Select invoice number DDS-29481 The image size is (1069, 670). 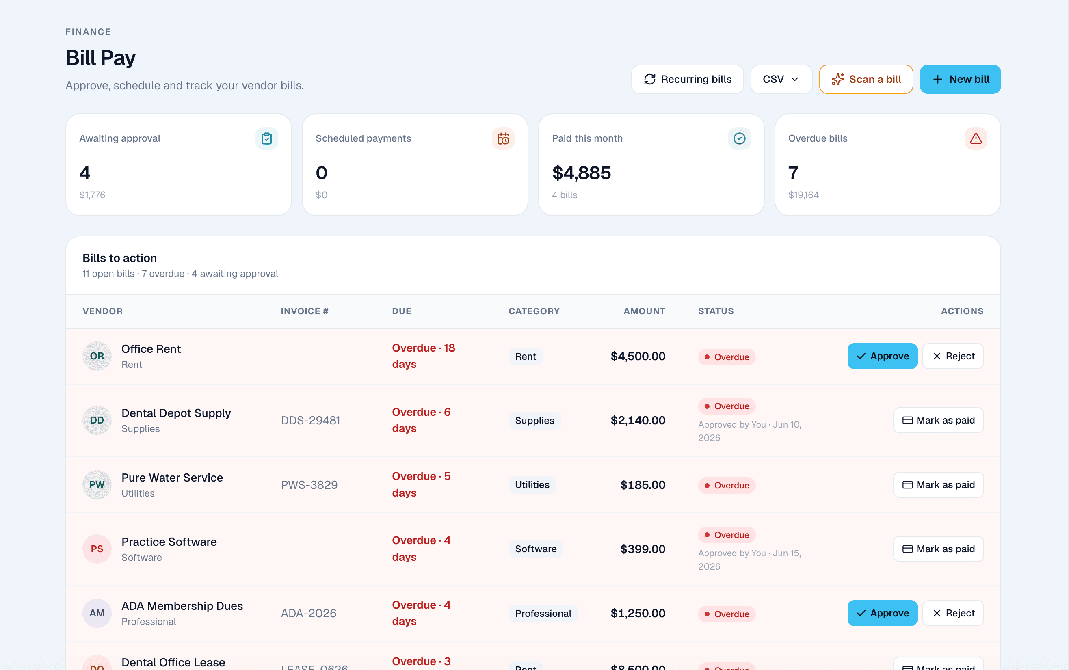pyautogui.click(x=311, y=421)
